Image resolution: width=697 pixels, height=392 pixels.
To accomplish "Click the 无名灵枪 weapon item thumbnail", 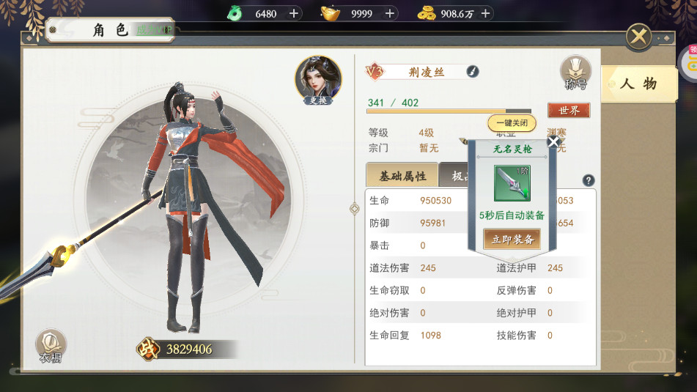I will tap(512, 183).
